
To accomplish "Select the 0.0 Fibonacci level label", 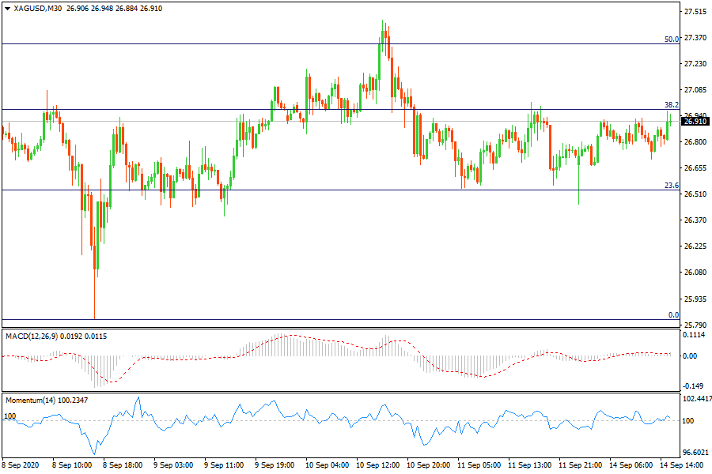I will 673,315.
